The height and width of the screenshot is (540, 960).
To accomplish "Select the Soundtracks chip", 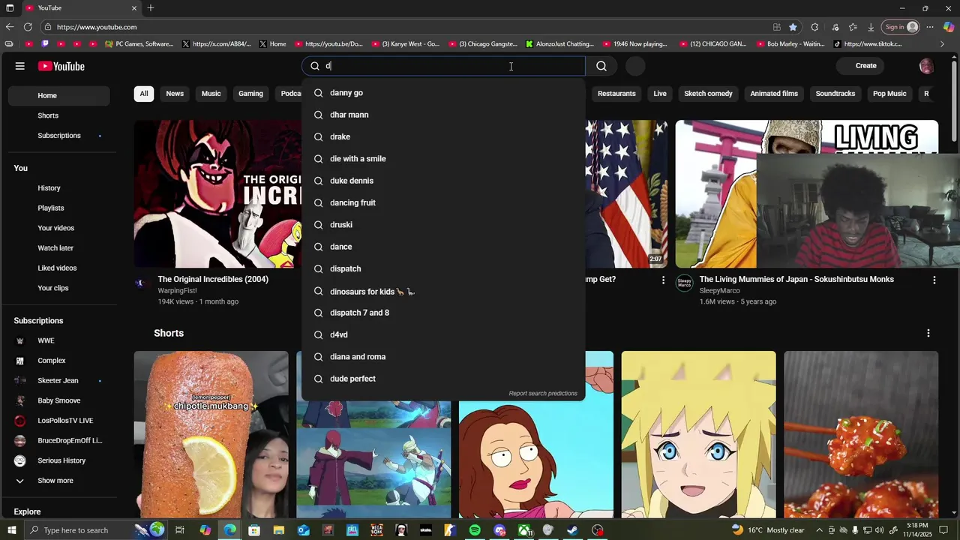I will coord(835,94).
